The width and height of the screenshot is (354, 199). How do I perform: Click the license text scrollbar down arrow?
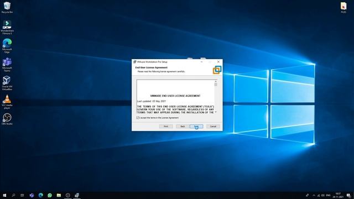click(x=216, y=112)
